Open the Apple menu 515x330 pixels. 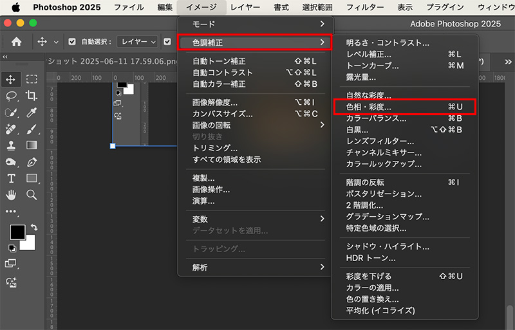[15, 7]
